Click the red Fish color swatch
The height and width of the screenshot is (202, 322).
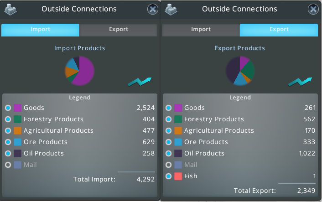click(x=178, y=176)
